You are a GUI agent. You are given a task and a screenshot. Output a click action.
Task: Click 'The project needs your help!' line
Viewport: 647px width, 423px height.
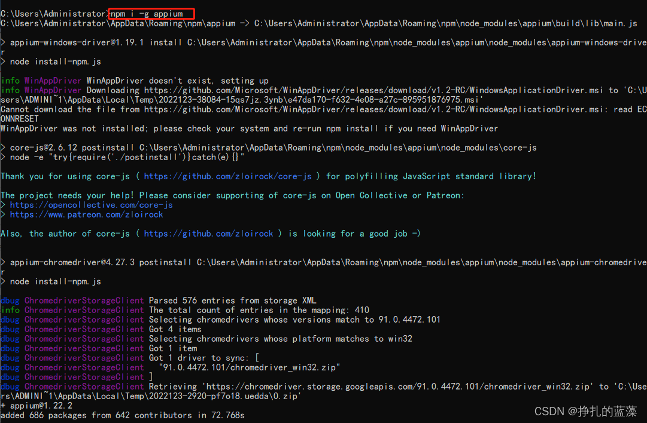point(232,195)
